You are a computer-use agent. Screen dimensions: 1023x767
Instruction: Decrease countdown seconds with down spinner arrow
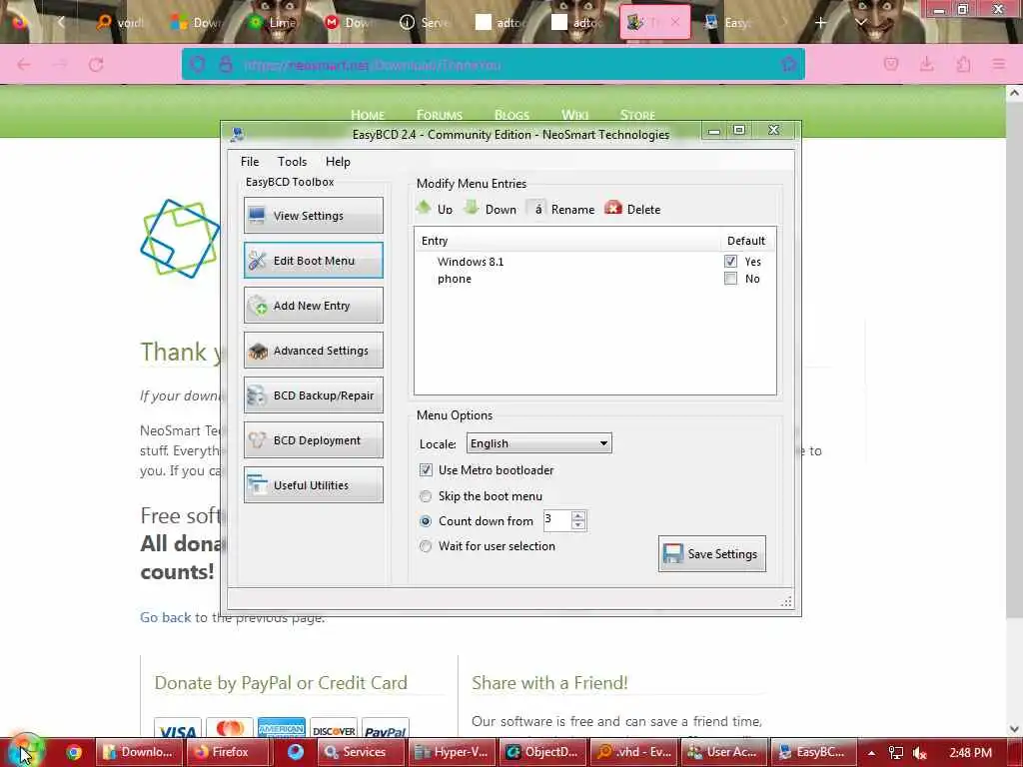pos(578,525)
